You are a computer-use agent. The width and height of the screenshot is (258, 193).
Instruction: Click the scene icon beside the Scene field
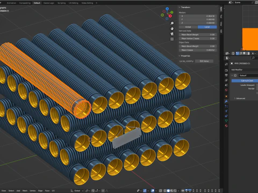[231, 3]
